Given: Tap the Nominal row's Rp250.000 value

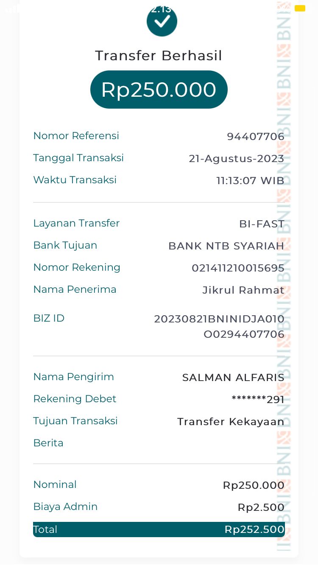Looking at the screenshot, I should [x=254, y=485].
